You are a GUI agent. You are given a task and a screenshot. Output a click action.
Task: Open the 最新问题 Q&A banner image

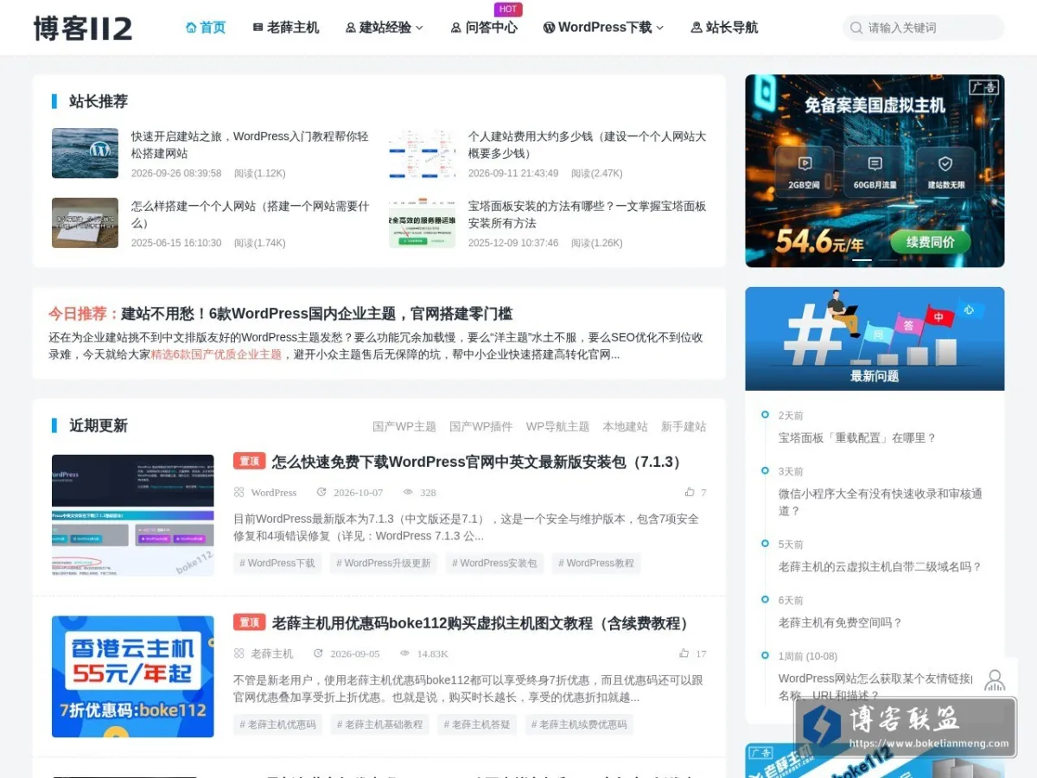875,339
